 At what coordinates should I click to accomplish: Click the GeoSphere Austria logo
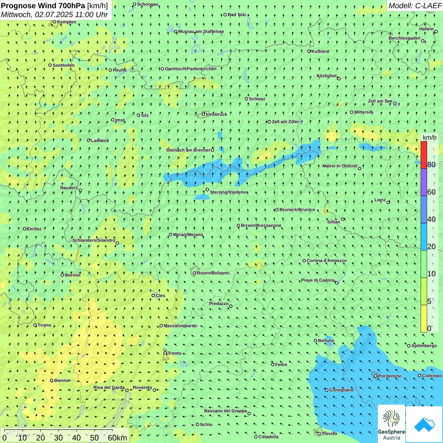click(391, 424)
